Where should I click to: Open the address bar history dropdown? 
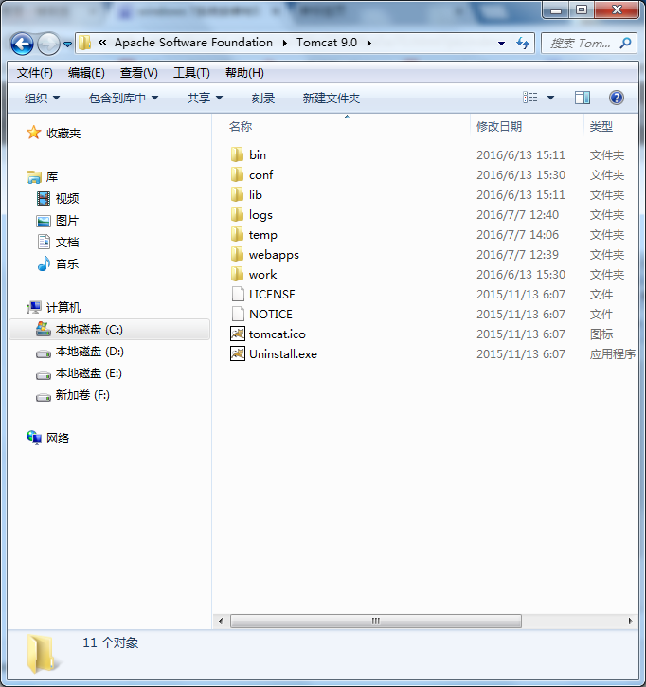tap(501, 44)
